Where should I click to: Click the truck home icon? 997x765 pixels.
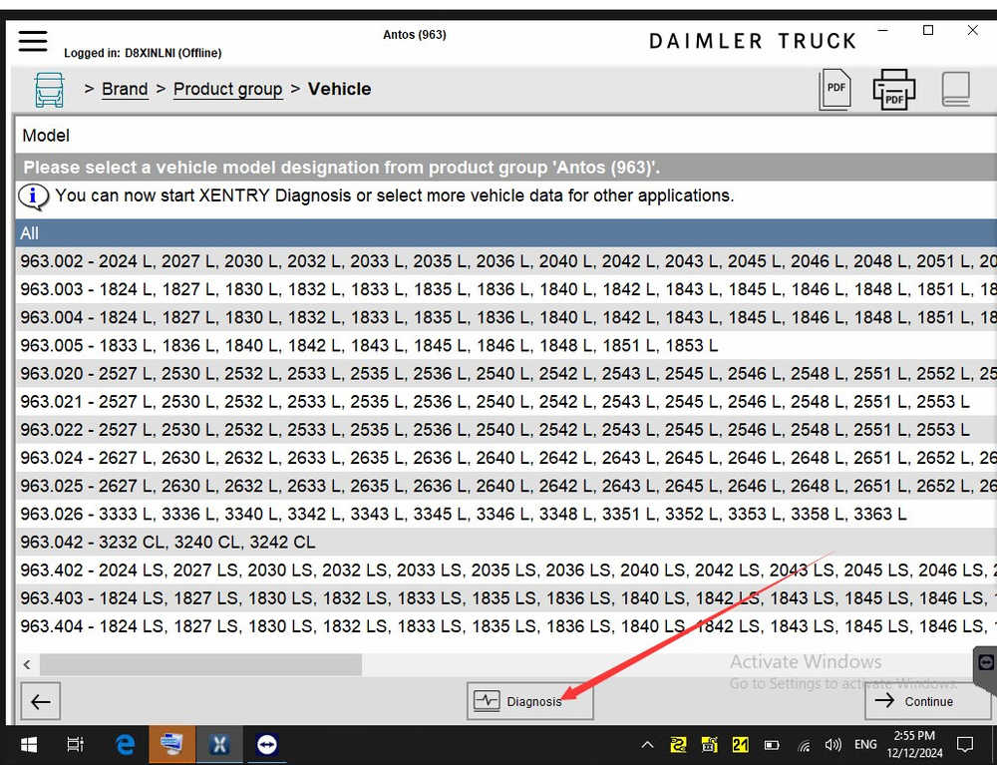pyautogui.click(x=49, y=90)
